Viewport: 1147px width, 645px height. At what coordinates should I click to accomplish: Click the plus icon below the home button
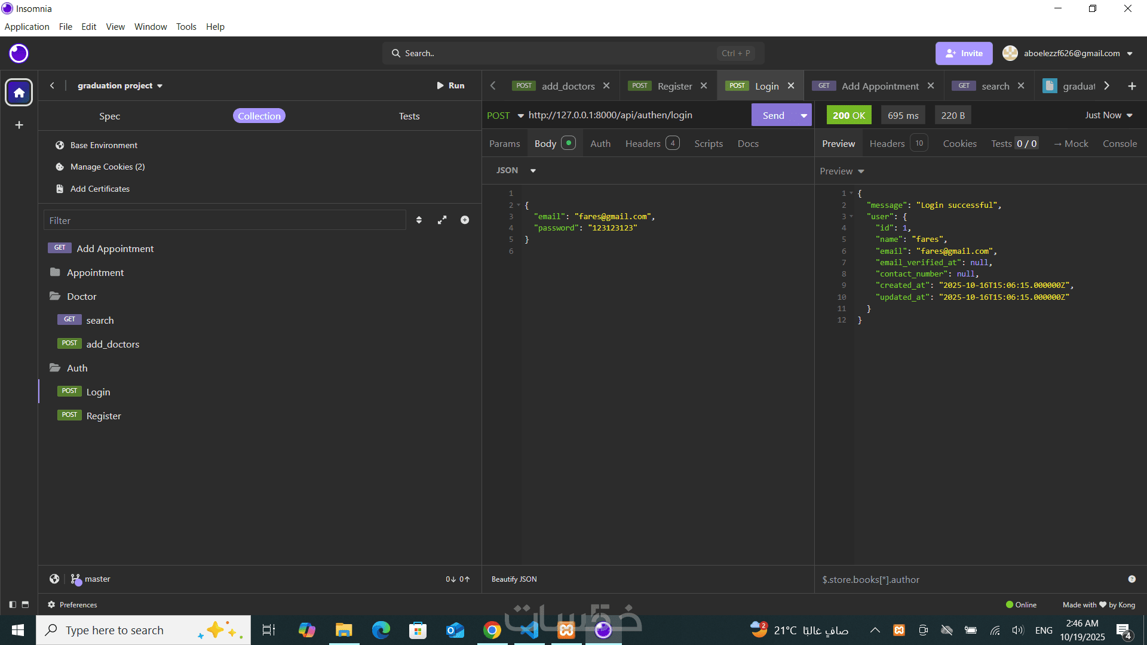(x=19, y=125)
